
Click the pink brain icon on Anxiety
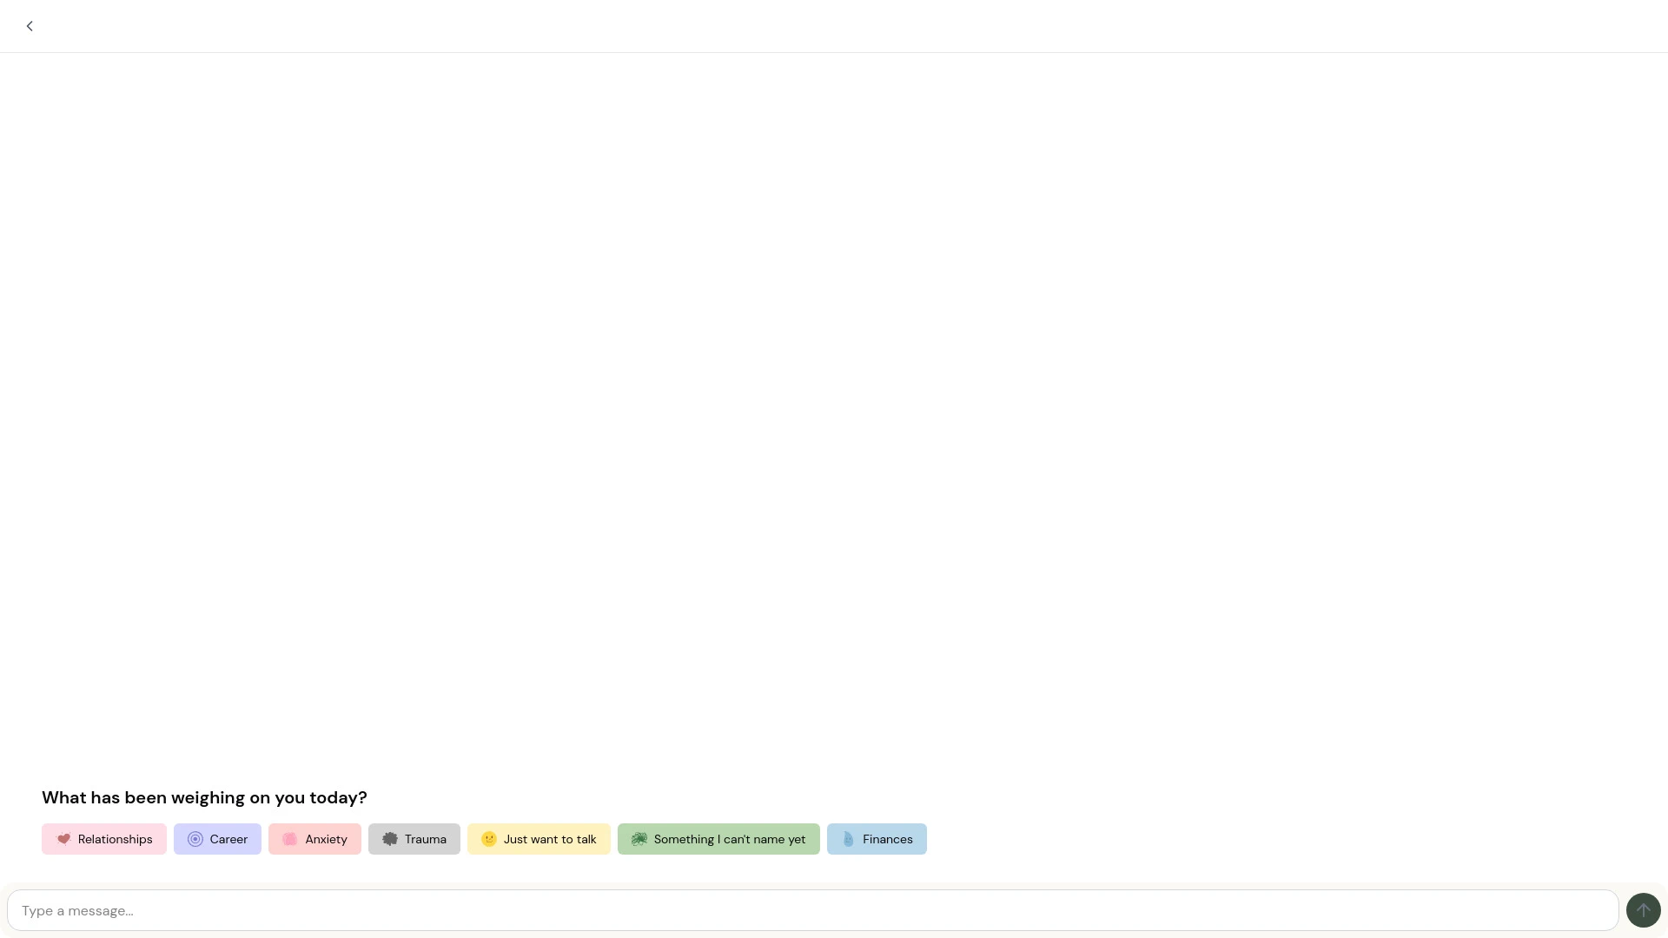pos(290,839)
